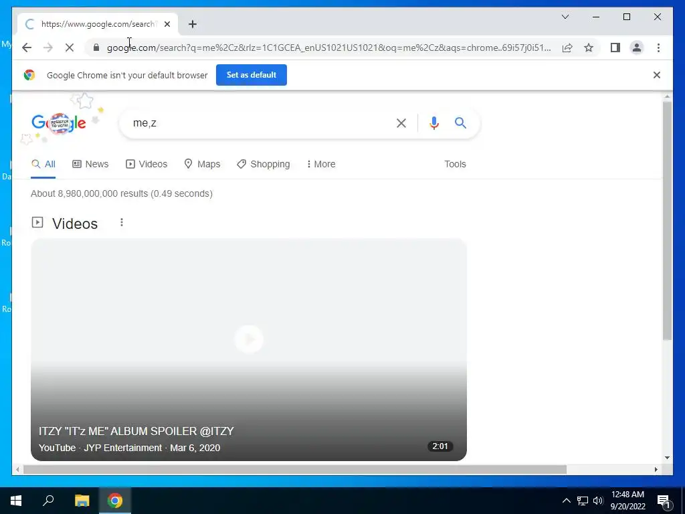The height and width of the screenshot is (514, 685).
Task: Click the scroll up arrow
Action: click(x=667, y=96)
